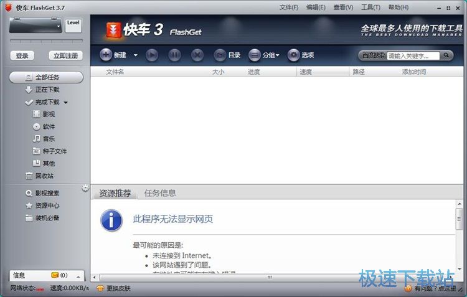The width and height of the screenshot is (467, 297).
Task: Click the Pause download button
Action: (x=174, y=55)
